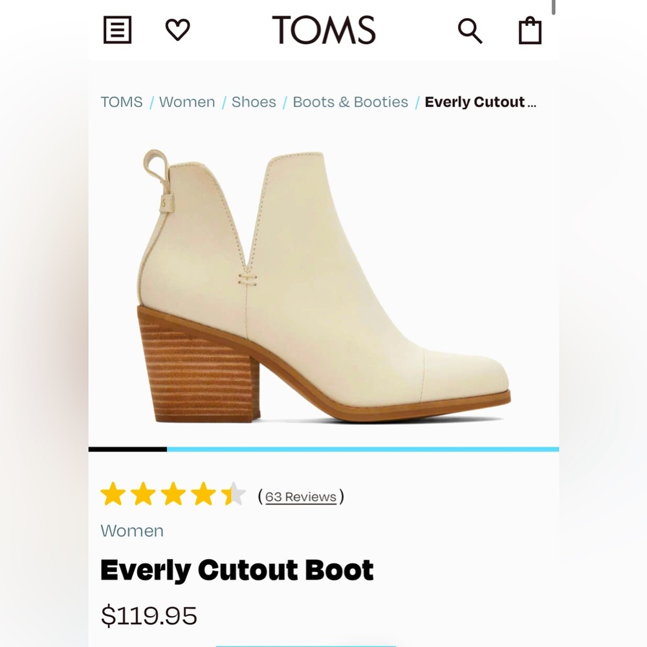Open the 63 Reviews link
Screen dimensions: 647x647
(300, 497)
